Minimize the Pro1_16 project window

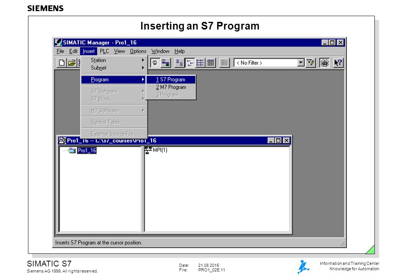coord(271,140)
